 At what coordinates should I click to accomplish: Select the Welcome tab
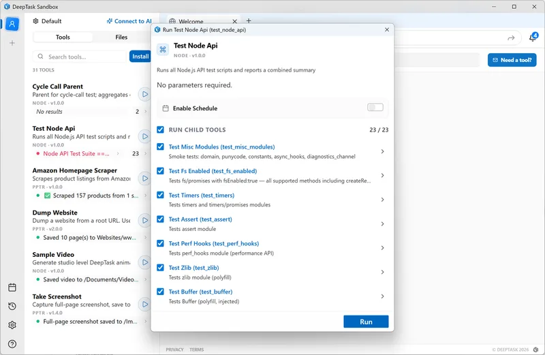(x=189, y=22)
